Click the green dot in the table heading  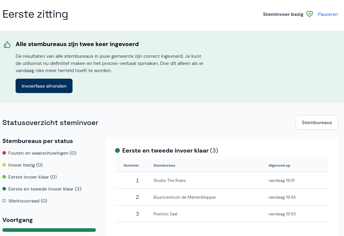(117, 150)
